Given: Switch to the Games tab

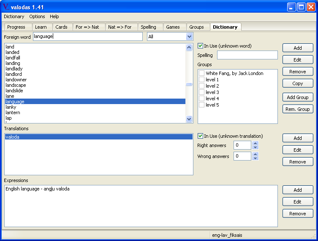Looking at the screenshot, I should click(173, 27).
